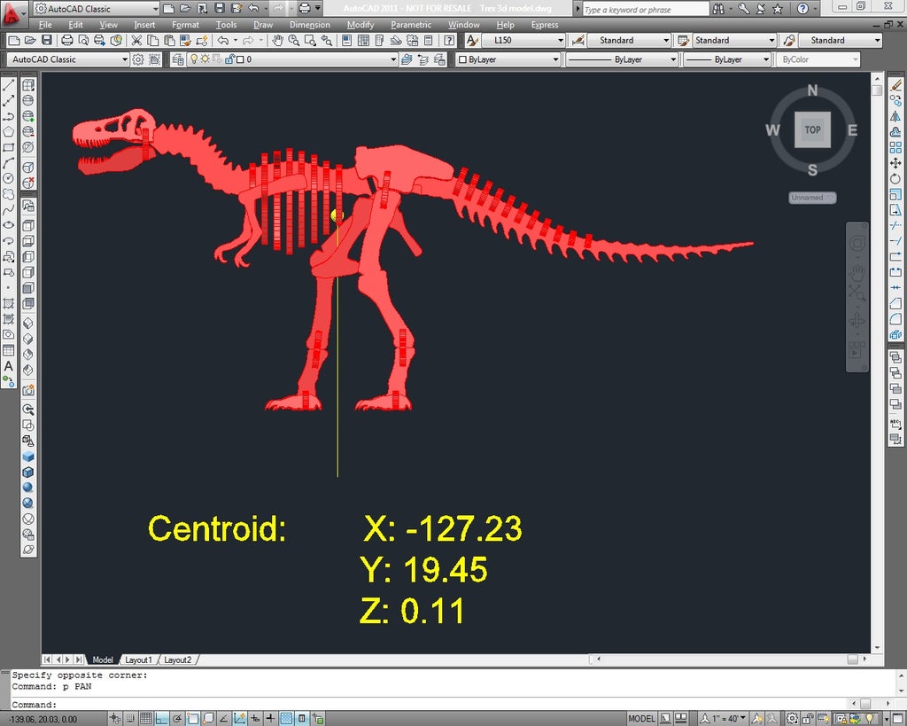Toggle Polar Tracking in status bar
The width and height of the screenshot is (907, 726).
pos(177,719)
